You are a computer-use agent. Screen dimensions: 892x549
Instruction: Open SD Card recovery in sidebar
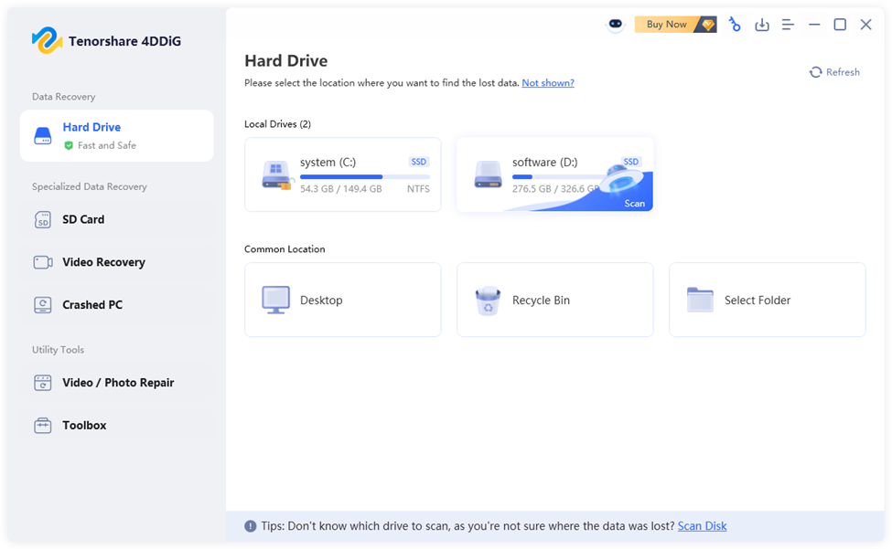coord(83,219)
